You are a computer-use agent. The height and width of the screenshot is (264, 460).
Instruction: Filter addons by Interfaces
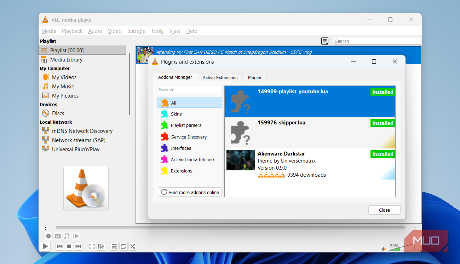coord(190,148)
